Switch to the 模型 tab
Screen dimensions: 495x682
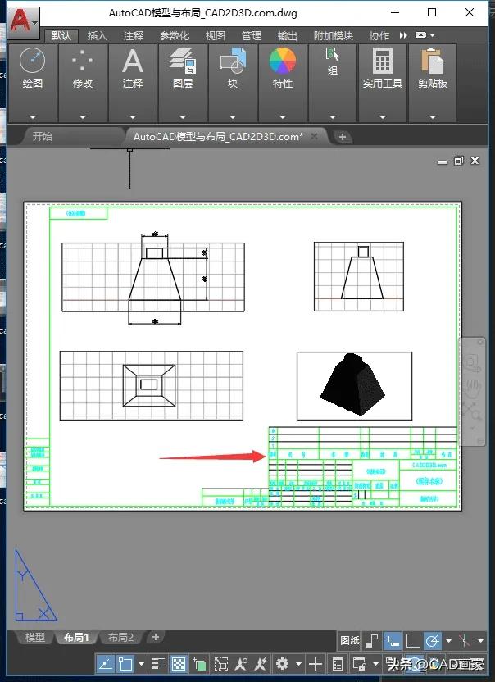point(34,638)
